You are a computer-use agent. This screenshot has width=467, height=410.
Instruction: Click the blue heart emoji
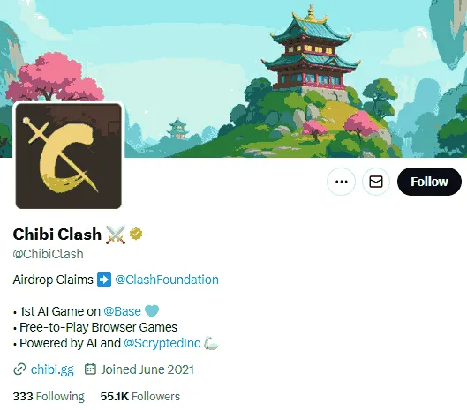[152, 311]
